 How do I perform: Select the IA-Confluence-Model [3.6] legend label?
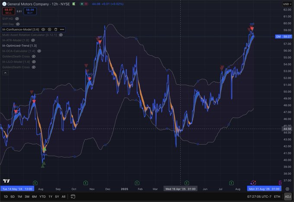[21, 29]
